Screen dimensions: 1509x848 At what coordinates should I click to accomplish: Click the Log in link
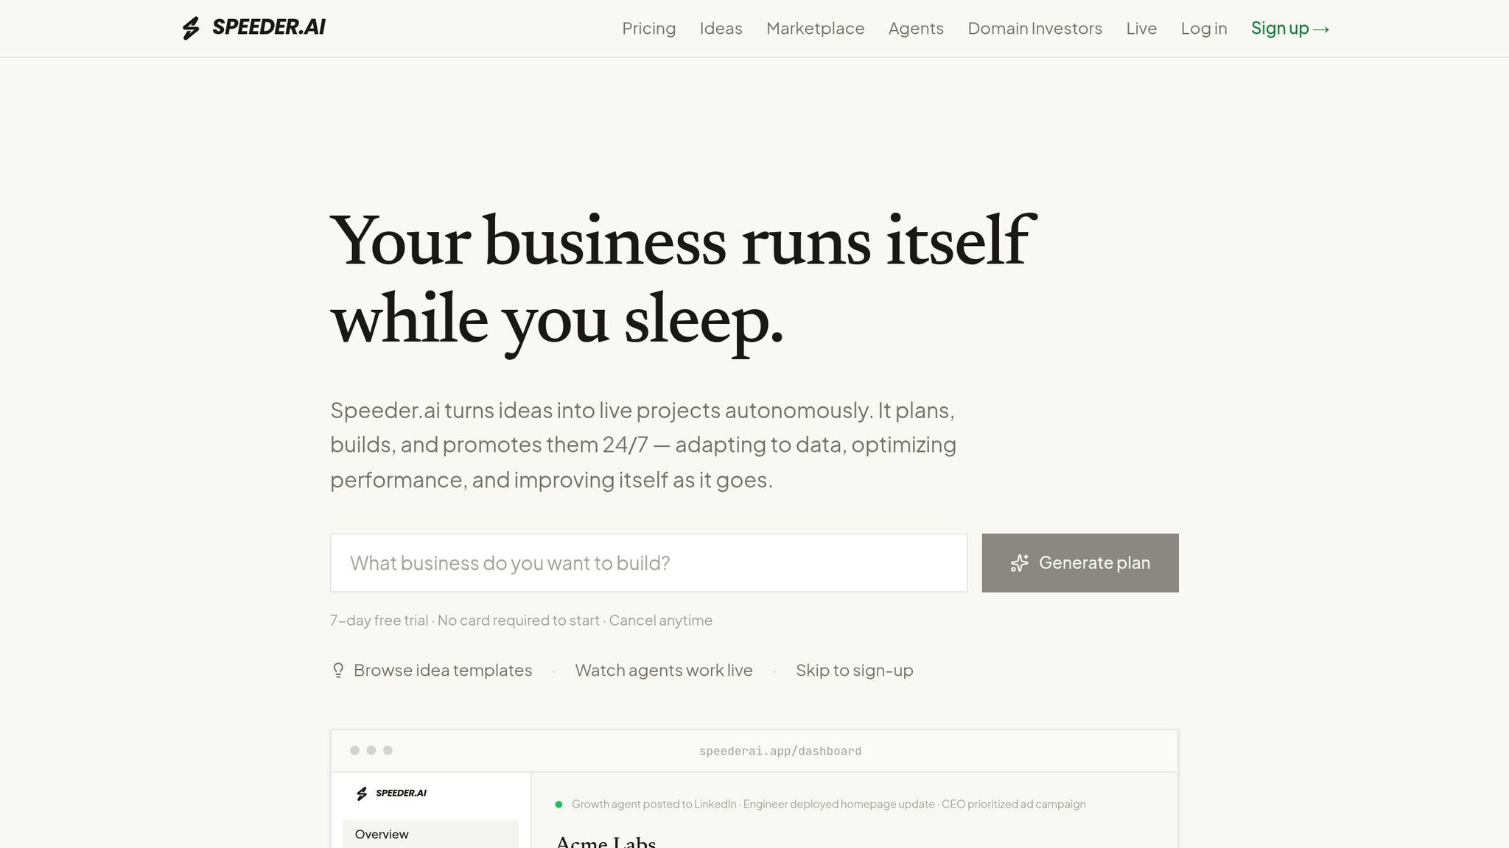point(1204,29)
